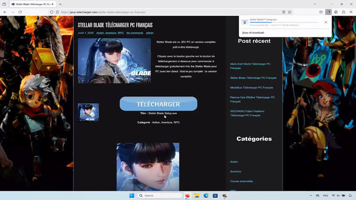Open File Explorer from taskbar
The image size is (356, 200).
point(197,196)
